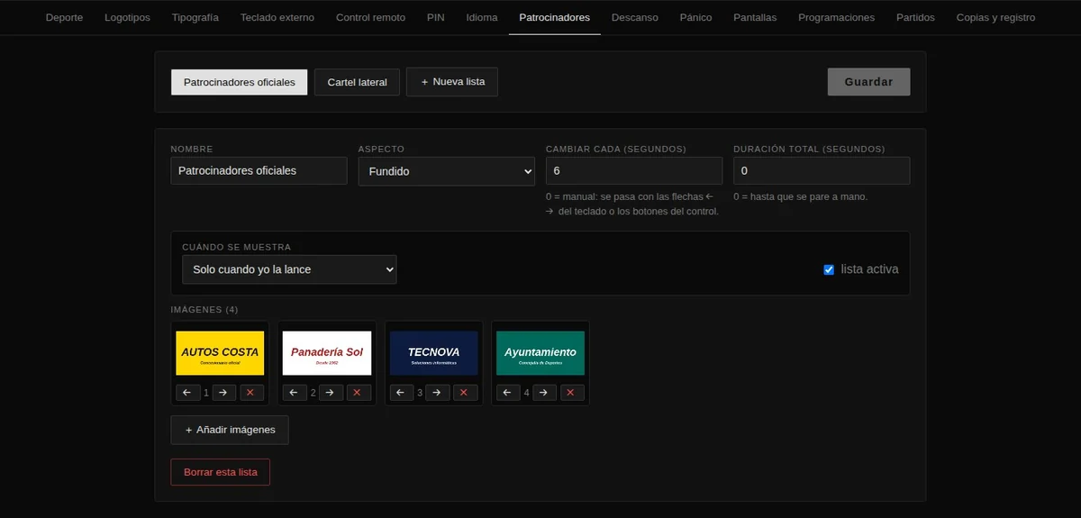Switch to the Deporte tab
Screen dimensions: 1081x518
point(64,17)
